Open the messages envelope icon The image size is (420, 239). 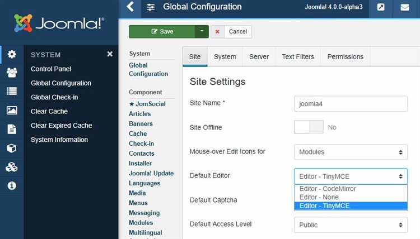pos(405,8)
